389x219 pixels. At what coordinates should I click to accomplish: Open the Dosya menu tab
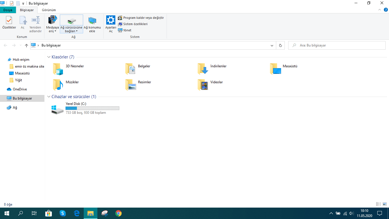coord(8,10)
